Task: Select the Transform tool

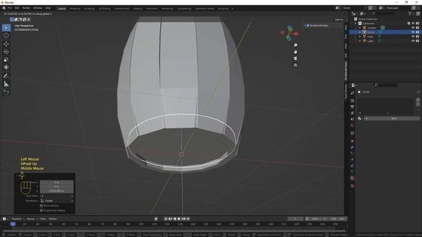Action: 6,67
